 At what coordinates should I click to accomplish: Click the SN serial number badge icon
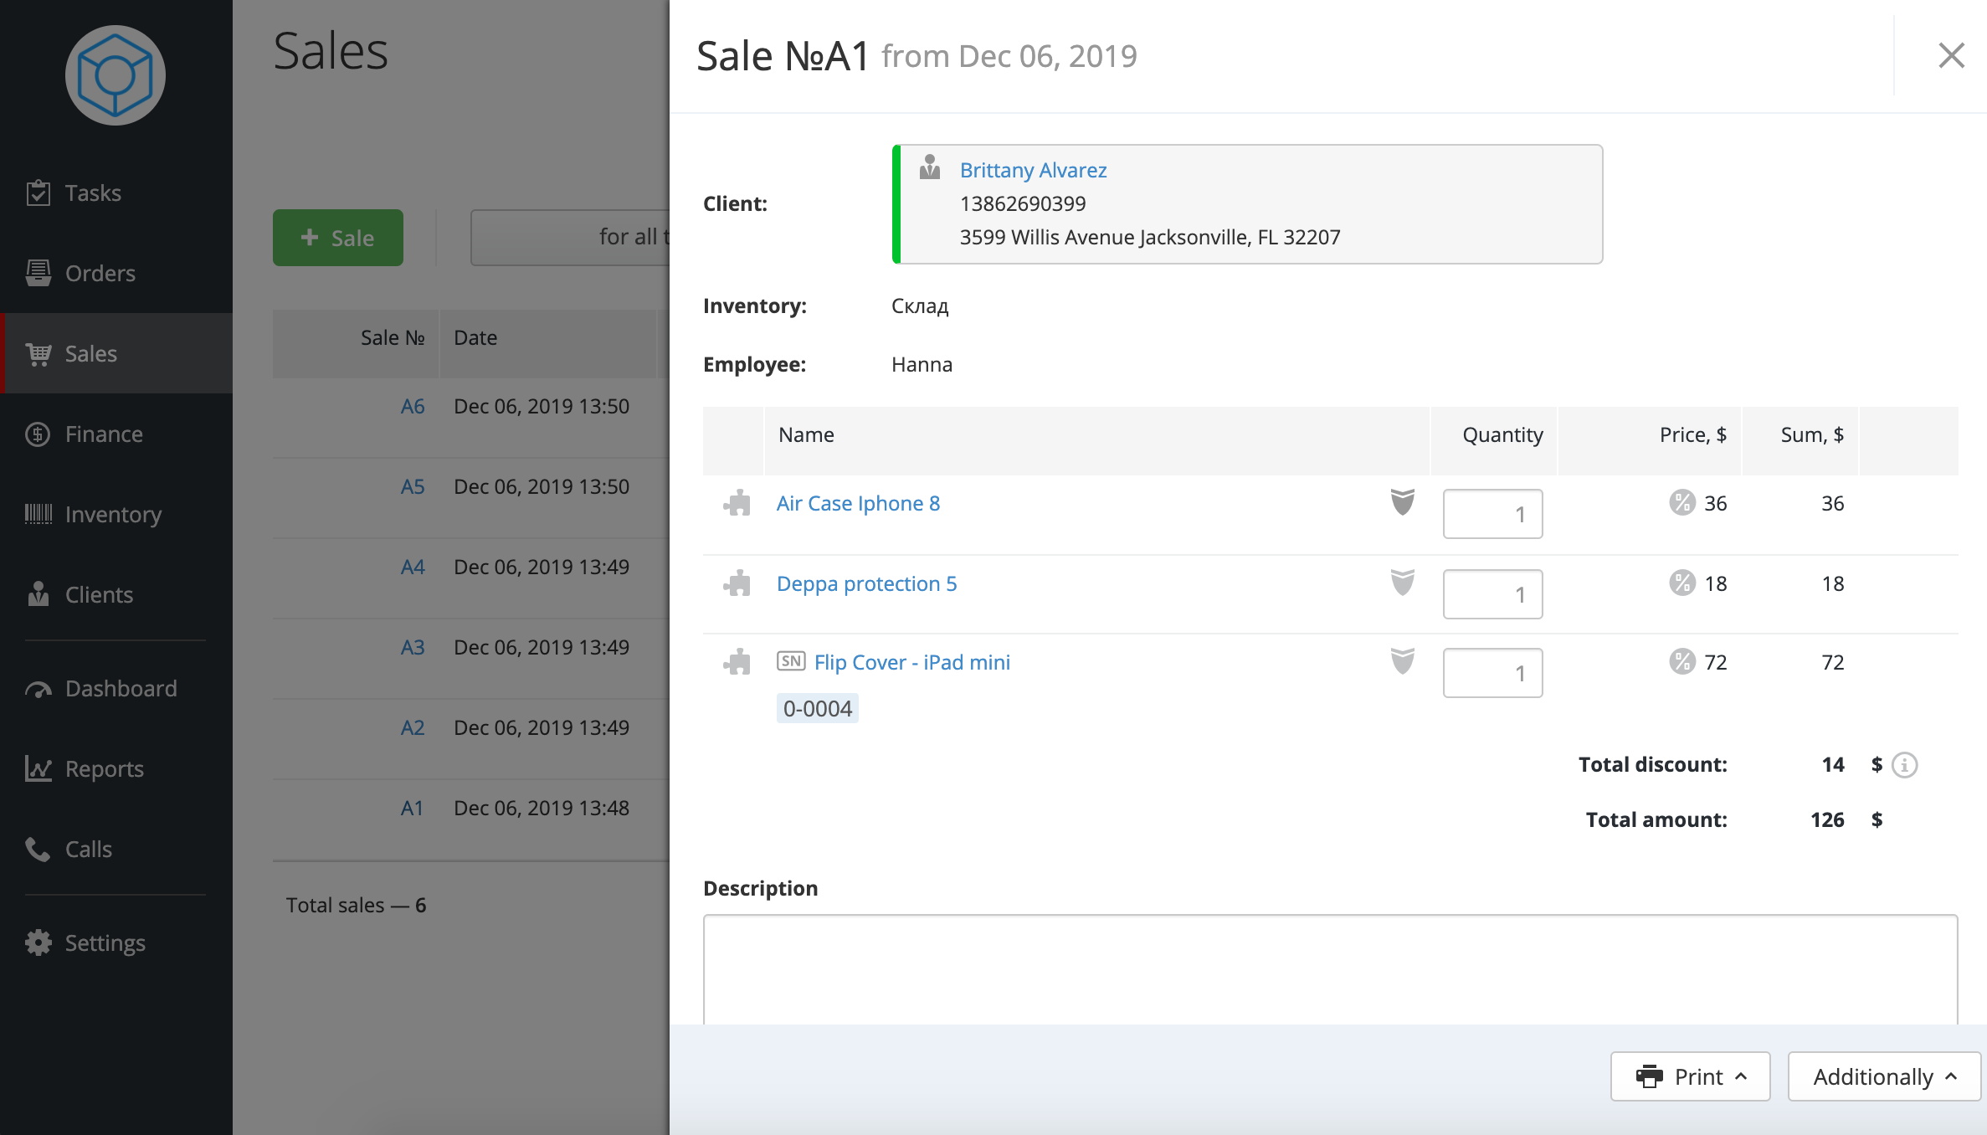[x=791, y=661]
